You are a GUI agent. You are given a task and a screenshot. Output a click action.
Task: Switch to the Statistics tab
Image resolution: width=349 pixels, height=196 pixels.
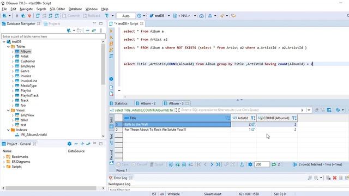coord(119,103)
